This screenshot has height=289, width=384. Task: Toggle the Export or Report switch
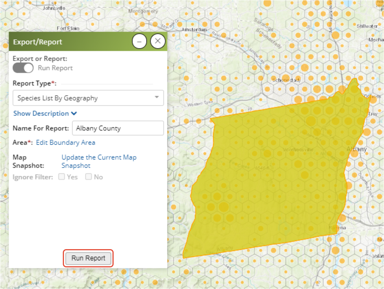tap(23, 68)
